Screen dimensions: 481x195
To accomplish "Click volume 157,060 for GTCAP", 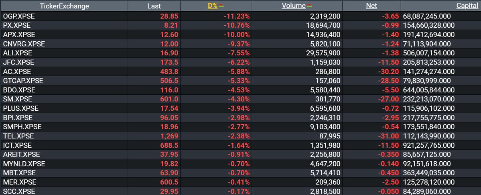I will pos(328,81).
